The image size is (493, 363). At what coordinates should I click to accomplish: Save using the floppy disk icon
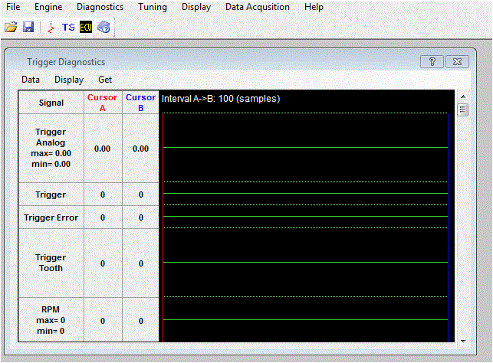click(x=28, y=28)
